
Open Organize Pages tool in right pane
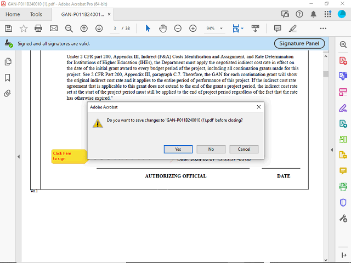(x=343, y=92)
